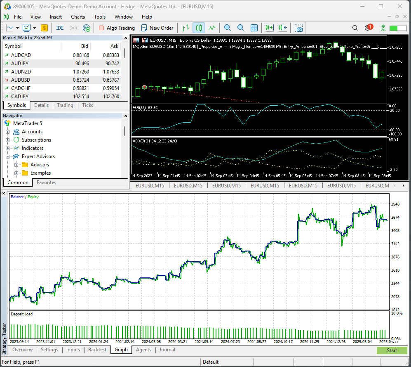
Task: Toggle auto scroll chart to end
Action: (x=270, y=28)
